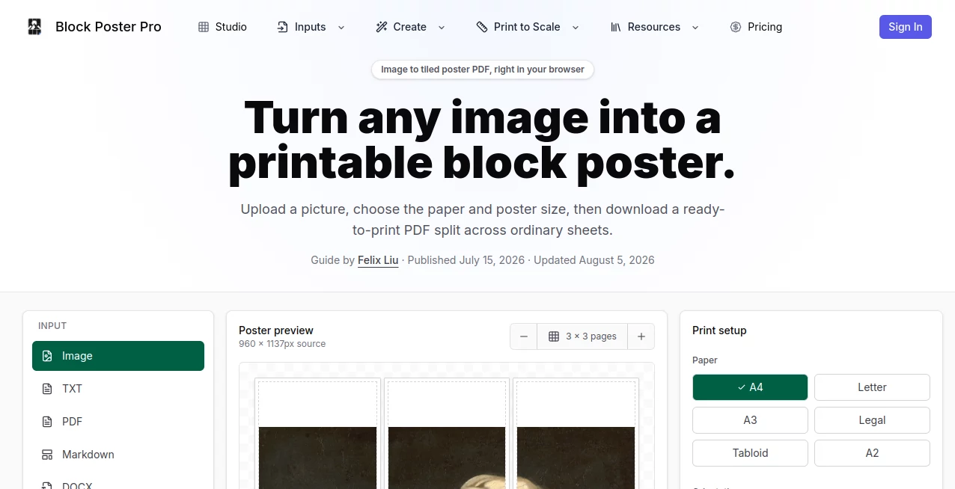Image resolution: width=955 pixels, height=489 pixels.
Task: Click the Inputs file-import icon
Action: (x=283, y=27)
